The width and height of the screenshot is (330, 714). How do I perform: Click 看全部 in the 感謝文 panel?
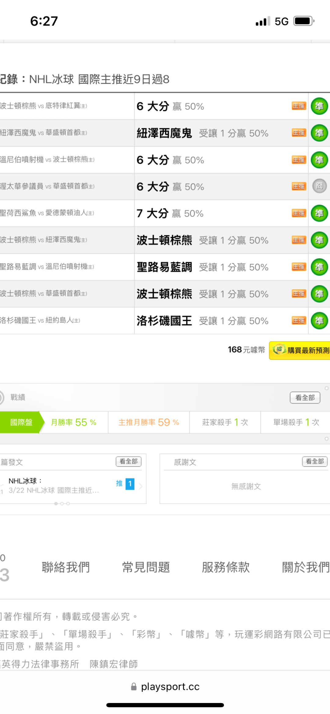pos(314,461)
